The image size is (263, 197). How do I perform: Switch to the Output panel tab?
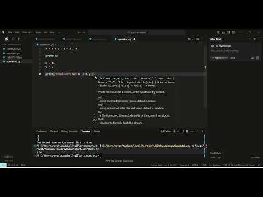tap(54, 131)
